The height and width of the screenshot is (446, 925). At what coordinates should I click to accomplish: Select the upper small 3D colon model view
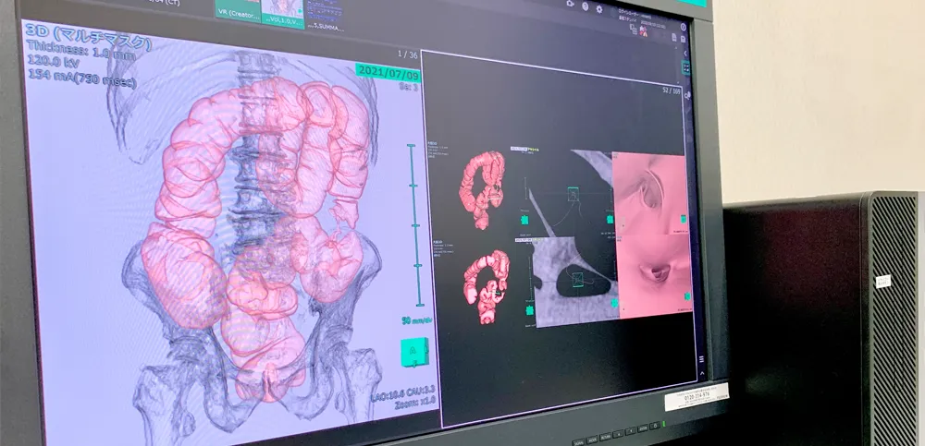[482, 187]
